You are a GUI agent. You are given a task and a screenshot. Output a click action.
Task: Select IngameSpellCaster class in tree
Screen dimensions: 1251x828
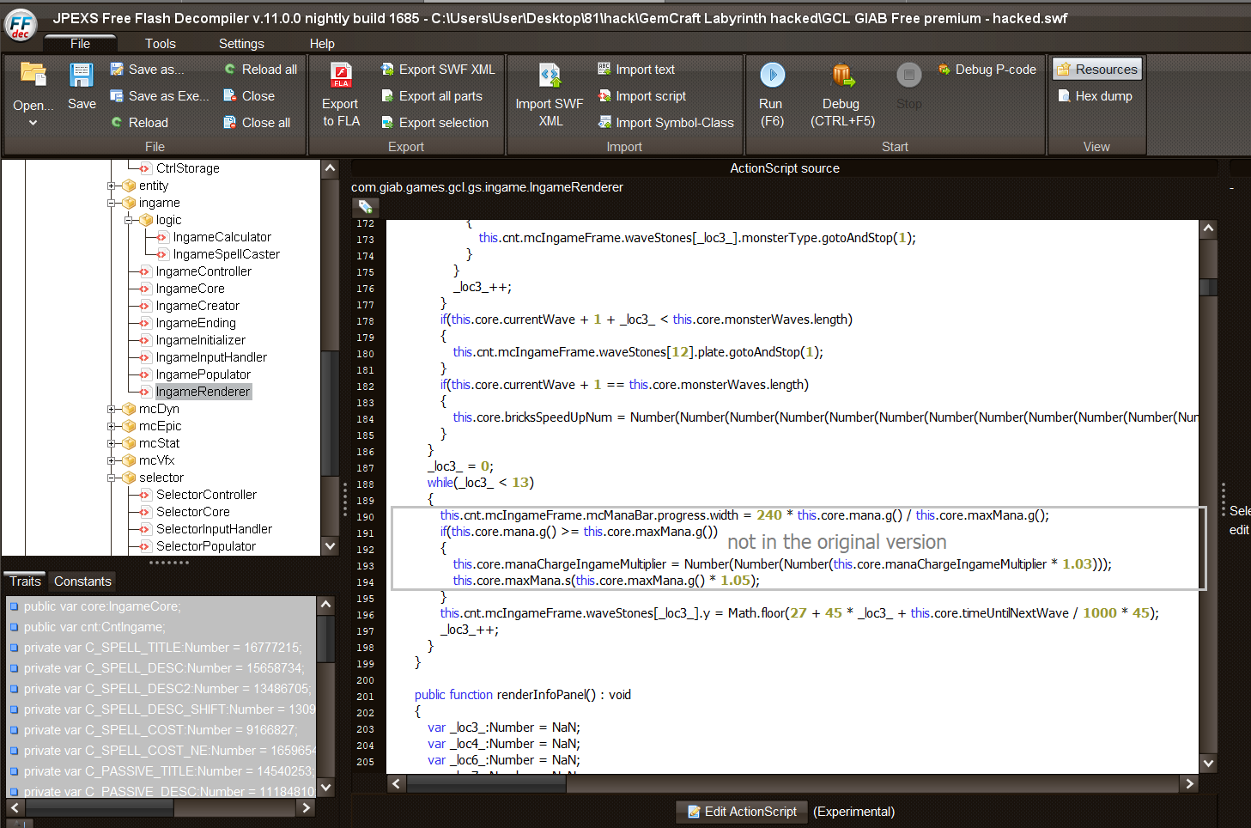pos(226,254)
